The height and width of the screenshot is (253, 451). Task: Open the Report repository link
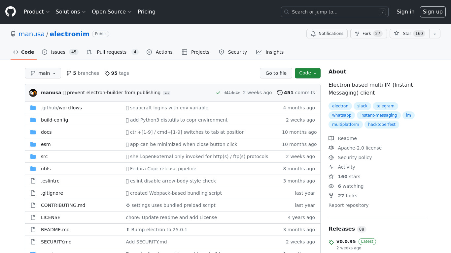pos(348,205)
